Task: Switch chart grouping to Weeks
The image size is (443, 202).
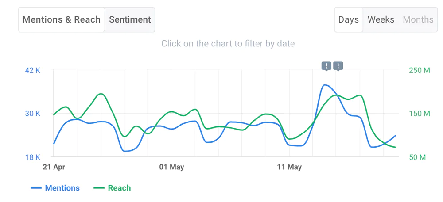Action: pos(381,19)
